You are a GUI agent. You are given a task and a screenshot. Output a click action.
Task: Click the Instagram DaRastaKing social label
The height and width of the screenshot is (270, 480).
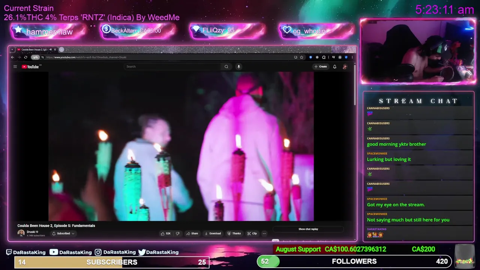[115, 252]
